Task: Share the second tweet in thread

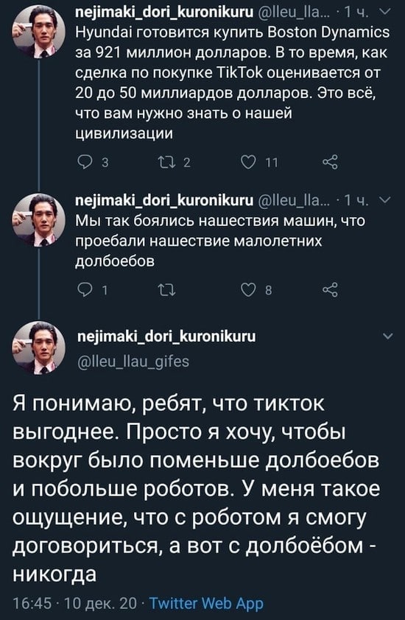Action: coord(330,290)
